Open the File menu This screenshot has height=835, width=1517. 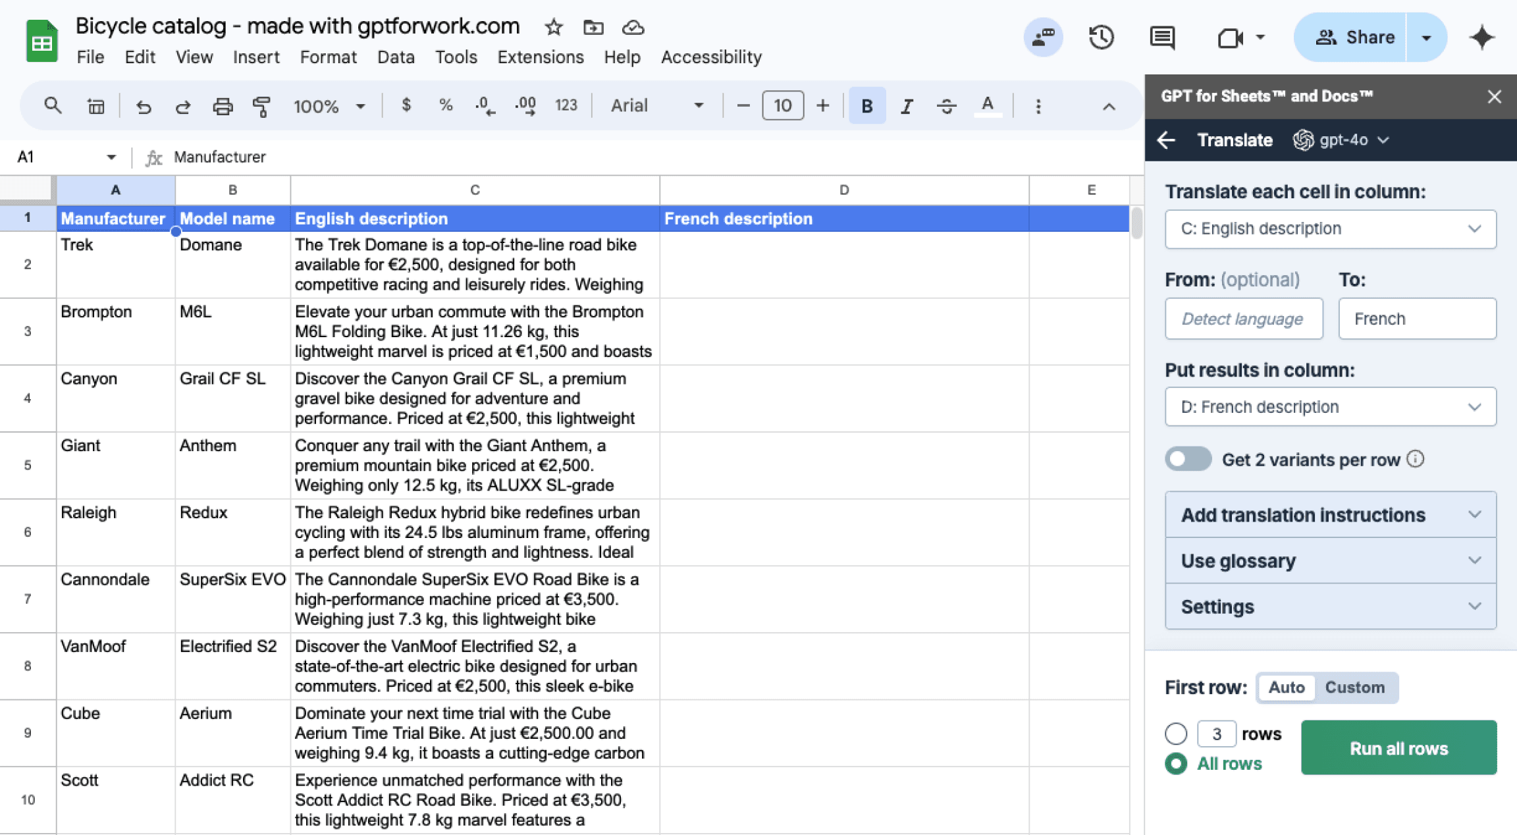pyautogui.click(x=90, y=57)
